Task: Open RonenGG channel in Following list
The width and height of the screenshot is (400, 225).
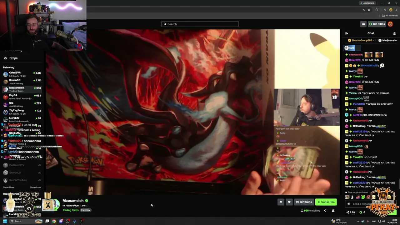Action: [x=22, y=82]
